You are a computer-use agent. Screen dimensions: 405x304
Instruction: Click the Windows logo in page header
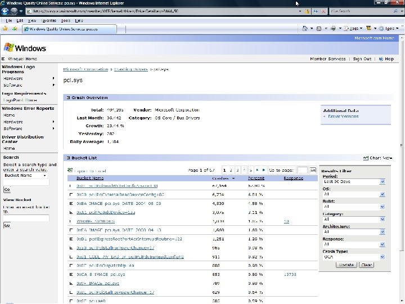click(25, 48)
